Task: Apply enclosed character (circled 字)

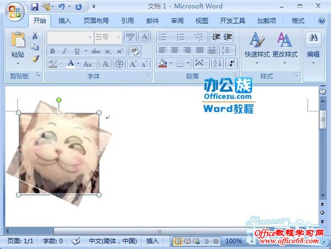Action: tap(119, 64)
